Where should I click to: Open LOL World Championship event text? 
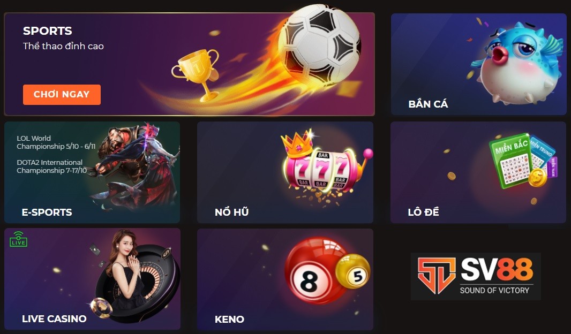coord(56,142)
